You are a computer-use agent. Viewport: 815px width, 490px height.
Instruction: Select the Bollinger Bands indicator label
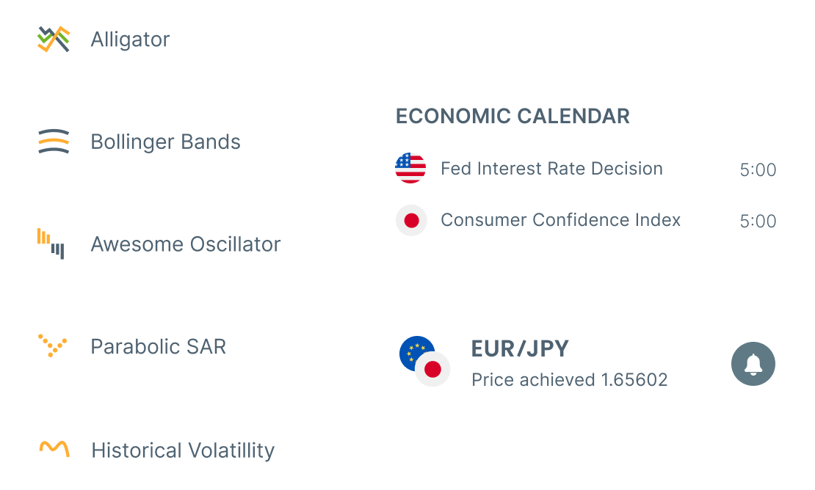[x=165, y=142]
